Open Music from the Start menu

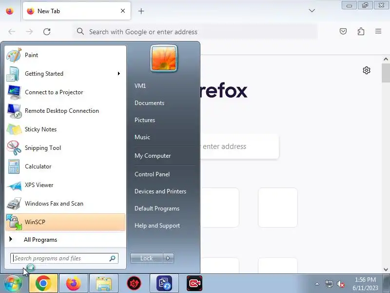[142, 137]
